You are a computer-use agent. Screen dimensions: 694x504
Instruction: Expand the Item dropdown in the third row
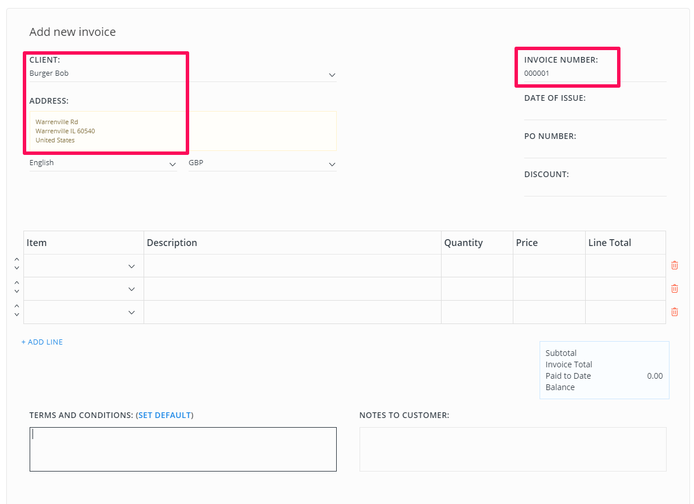pos(84,313)
